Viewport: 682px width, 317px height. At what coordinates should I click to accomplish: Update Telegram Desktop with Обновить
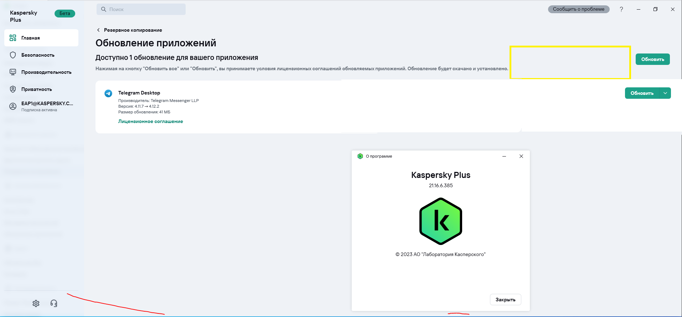[642, 93]
